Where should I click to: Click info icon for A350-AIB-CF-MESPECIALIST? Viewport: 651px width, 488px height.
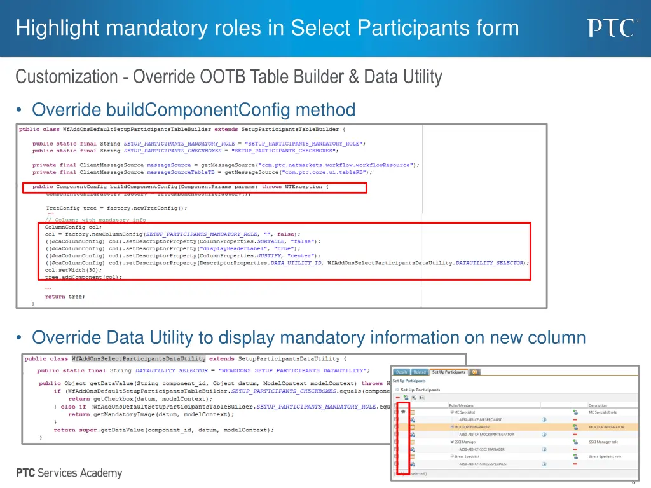(x=544, y=419)
